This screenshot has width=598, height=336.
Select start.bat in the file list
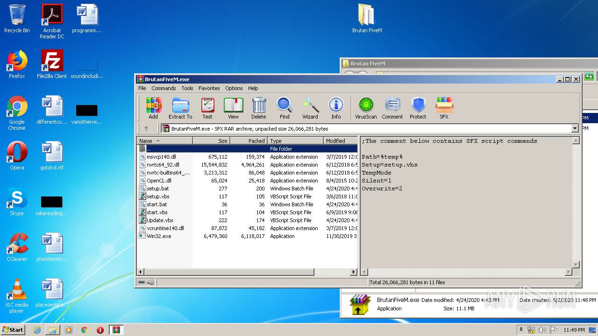(x=248, y=204)
